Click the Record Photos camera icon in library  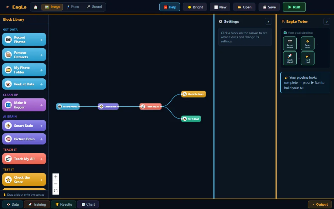[8, 39]
